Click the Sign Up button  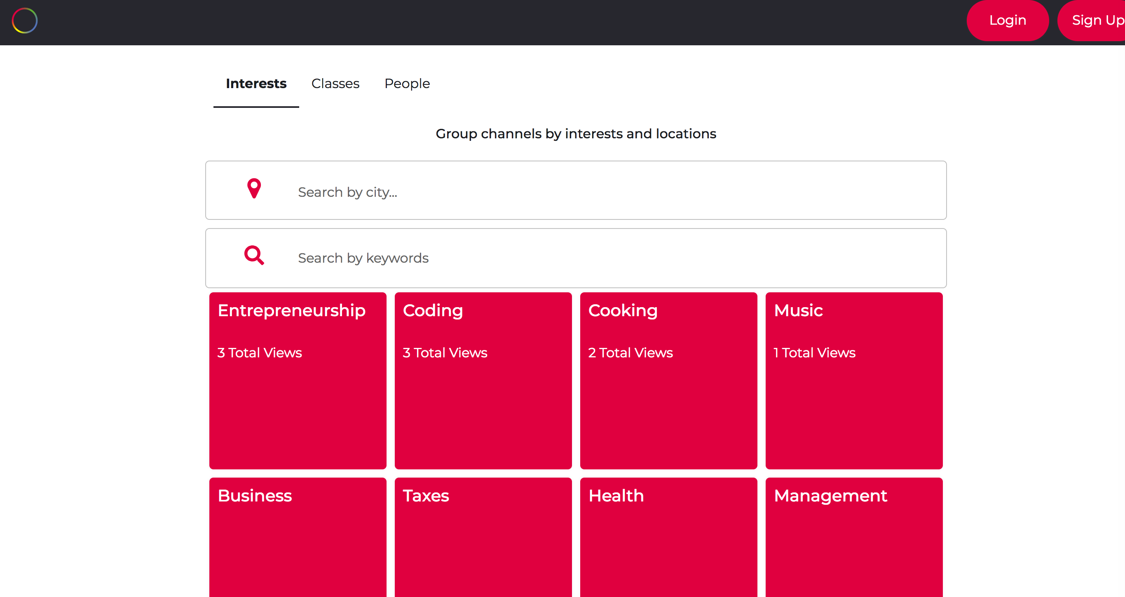[1096, 20]
